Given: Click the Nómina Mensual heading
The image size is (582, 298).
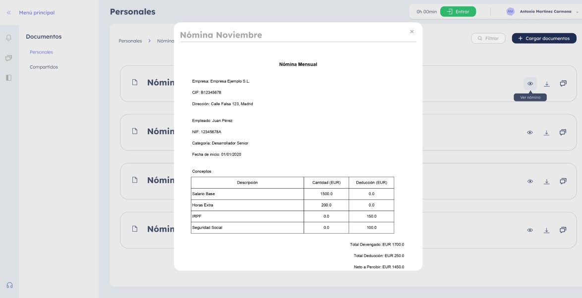Looking at the screenshot, I should [298, 64].
